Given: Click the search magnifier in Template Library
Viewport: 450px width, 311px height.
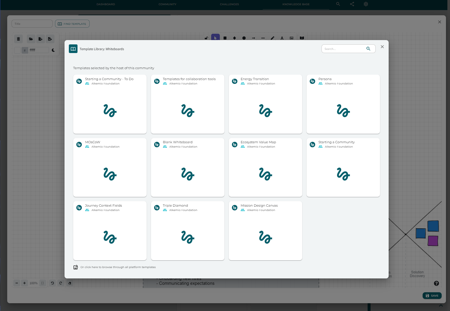Looking at the screenshot, I should (368, 49).
